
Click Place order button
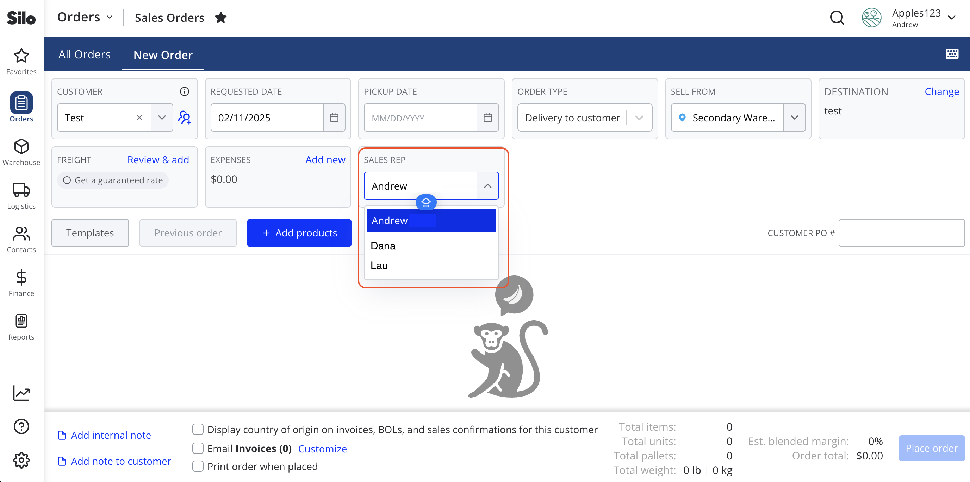click(x=931, y=448)
